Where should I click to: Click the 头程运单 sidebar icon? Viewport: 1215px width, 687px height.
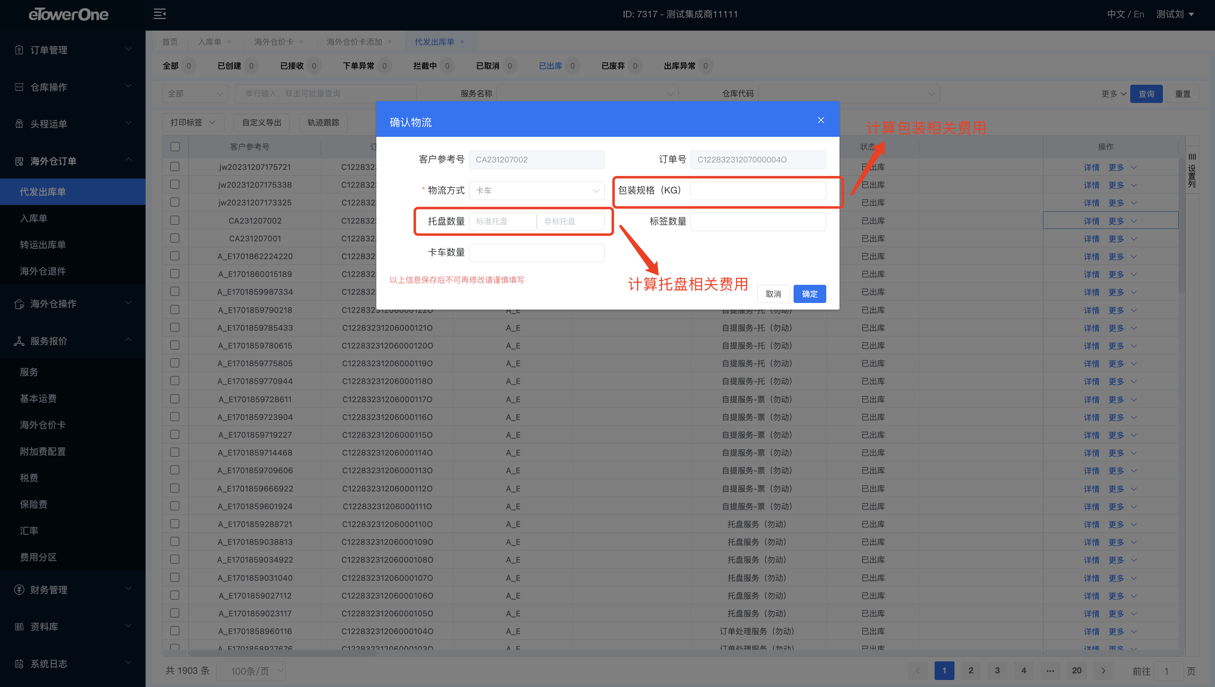19,124
